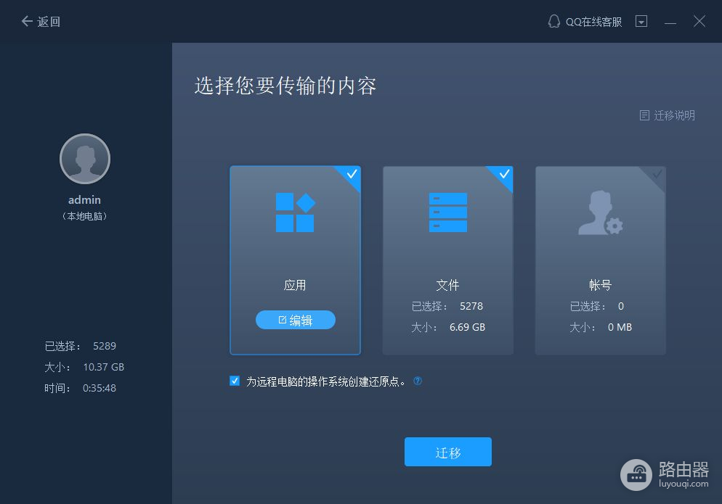Image resolution: width=722 pixels, height=504 pixels.
Task: Click the restore point help icon
Action: (418, 381)
